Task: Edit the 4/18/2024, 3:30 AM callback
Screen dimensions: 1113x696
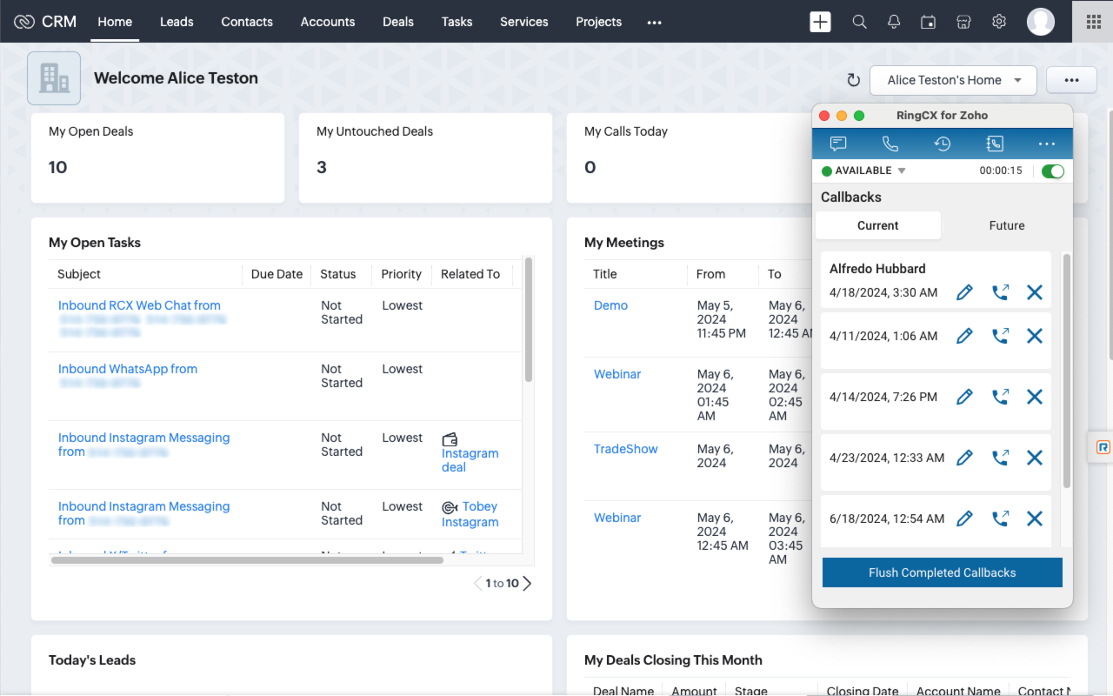Action: coord(964,292)
